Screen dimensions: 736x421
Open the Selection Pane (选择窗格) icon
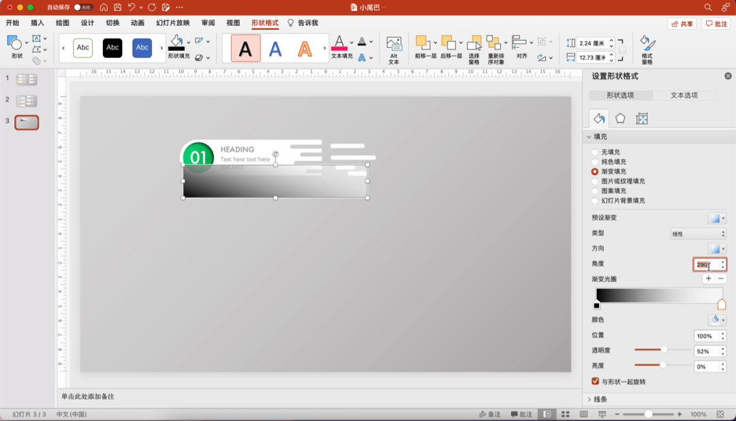pyautogui.click(x=474, y=43)
